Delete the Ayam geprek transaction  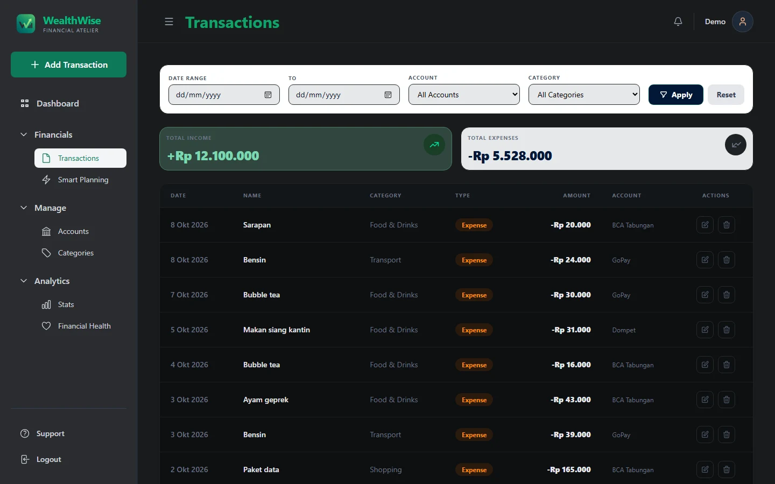(727, 400)
